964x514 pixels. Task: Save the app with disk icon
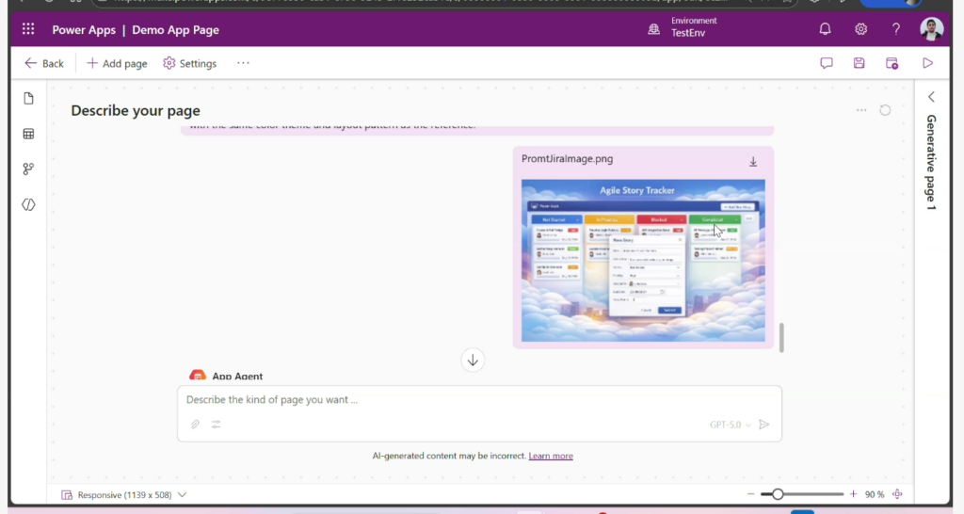tap(859, 63)
